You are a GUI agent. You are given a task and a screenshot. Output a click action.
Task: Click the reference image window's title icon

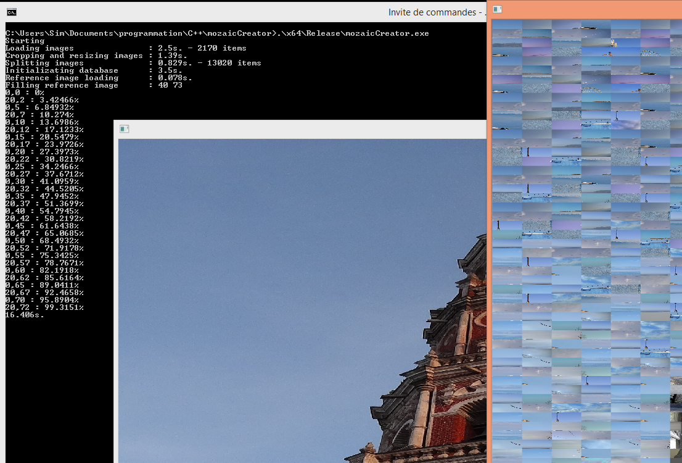coord(125,129)
